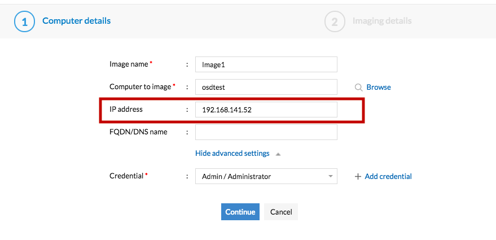Click the IP address text field
This screenshot has height=240, width=496.
tap(266, 110)
